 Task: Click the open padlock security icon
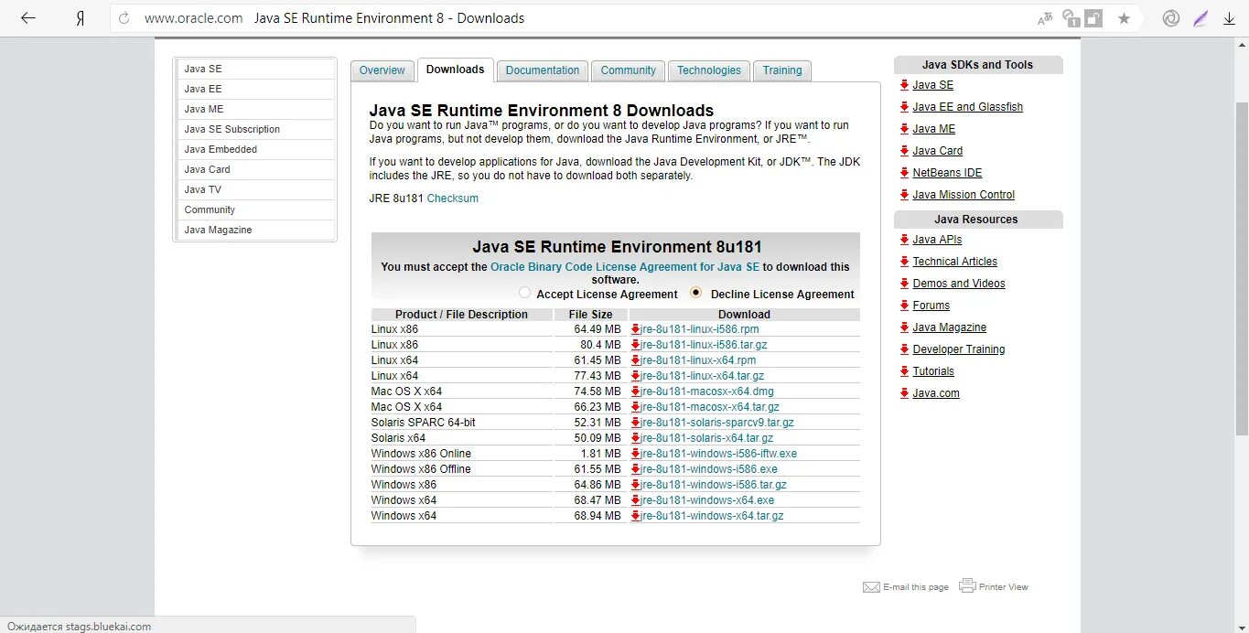coord(1094,18)
